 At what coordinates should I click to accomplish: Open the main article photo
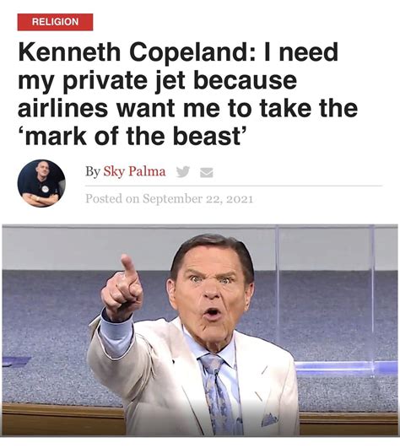[200, 331]
